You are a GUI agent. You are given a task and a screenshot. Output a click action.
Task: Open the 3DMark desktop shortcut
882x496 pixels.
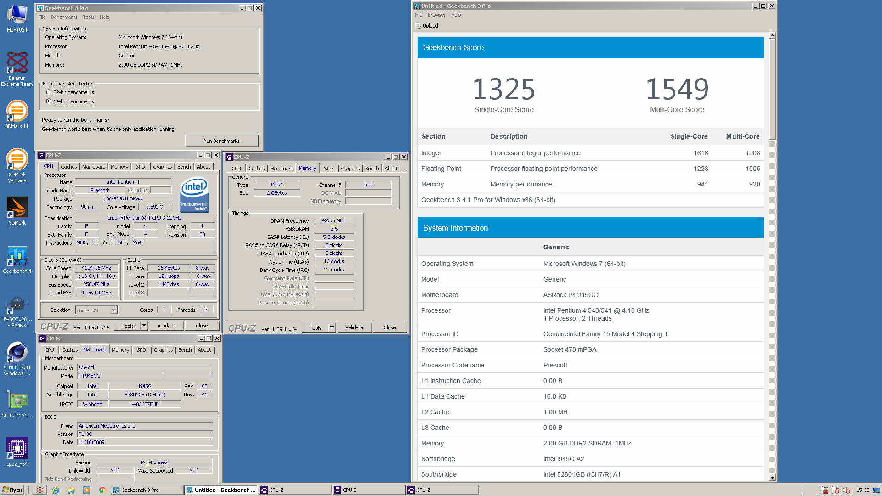click(17, 211)
